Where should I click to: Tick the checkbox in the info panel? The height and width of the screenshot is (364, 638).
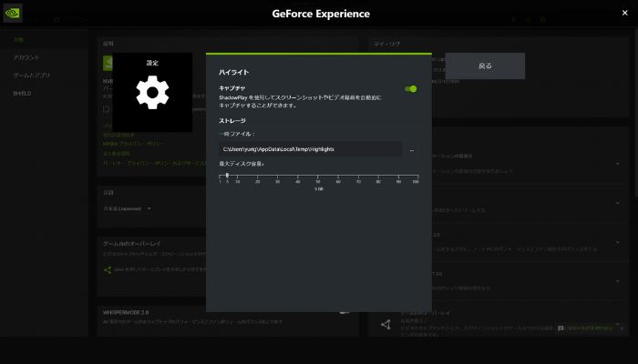pyautogui.click(x=106, y=109)
